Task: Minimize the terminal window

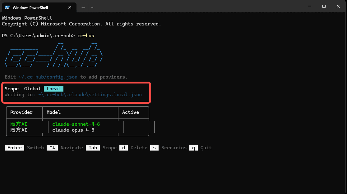Action: pos(310,6)
